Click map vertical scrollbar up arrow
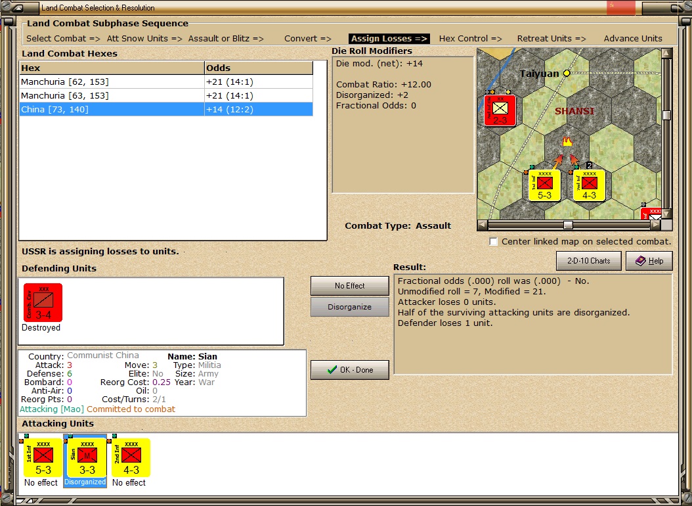The width and height of the screenshot is (692, 506). 666,53
